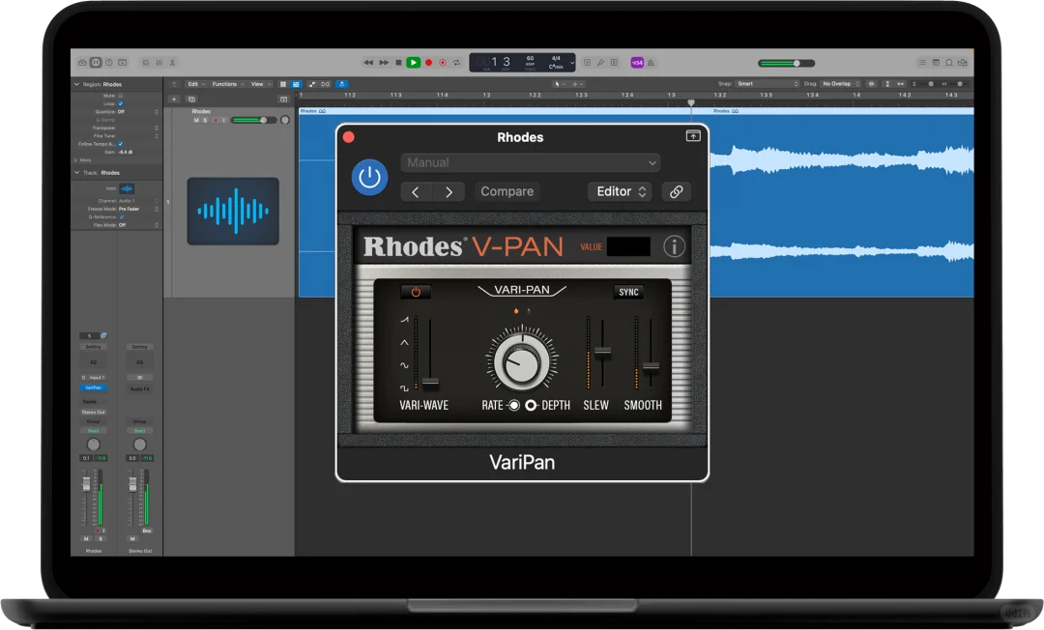Open the Editor view popup in plugin
Viewport: 1044px width, 630px height.
(x=620, y=191)
